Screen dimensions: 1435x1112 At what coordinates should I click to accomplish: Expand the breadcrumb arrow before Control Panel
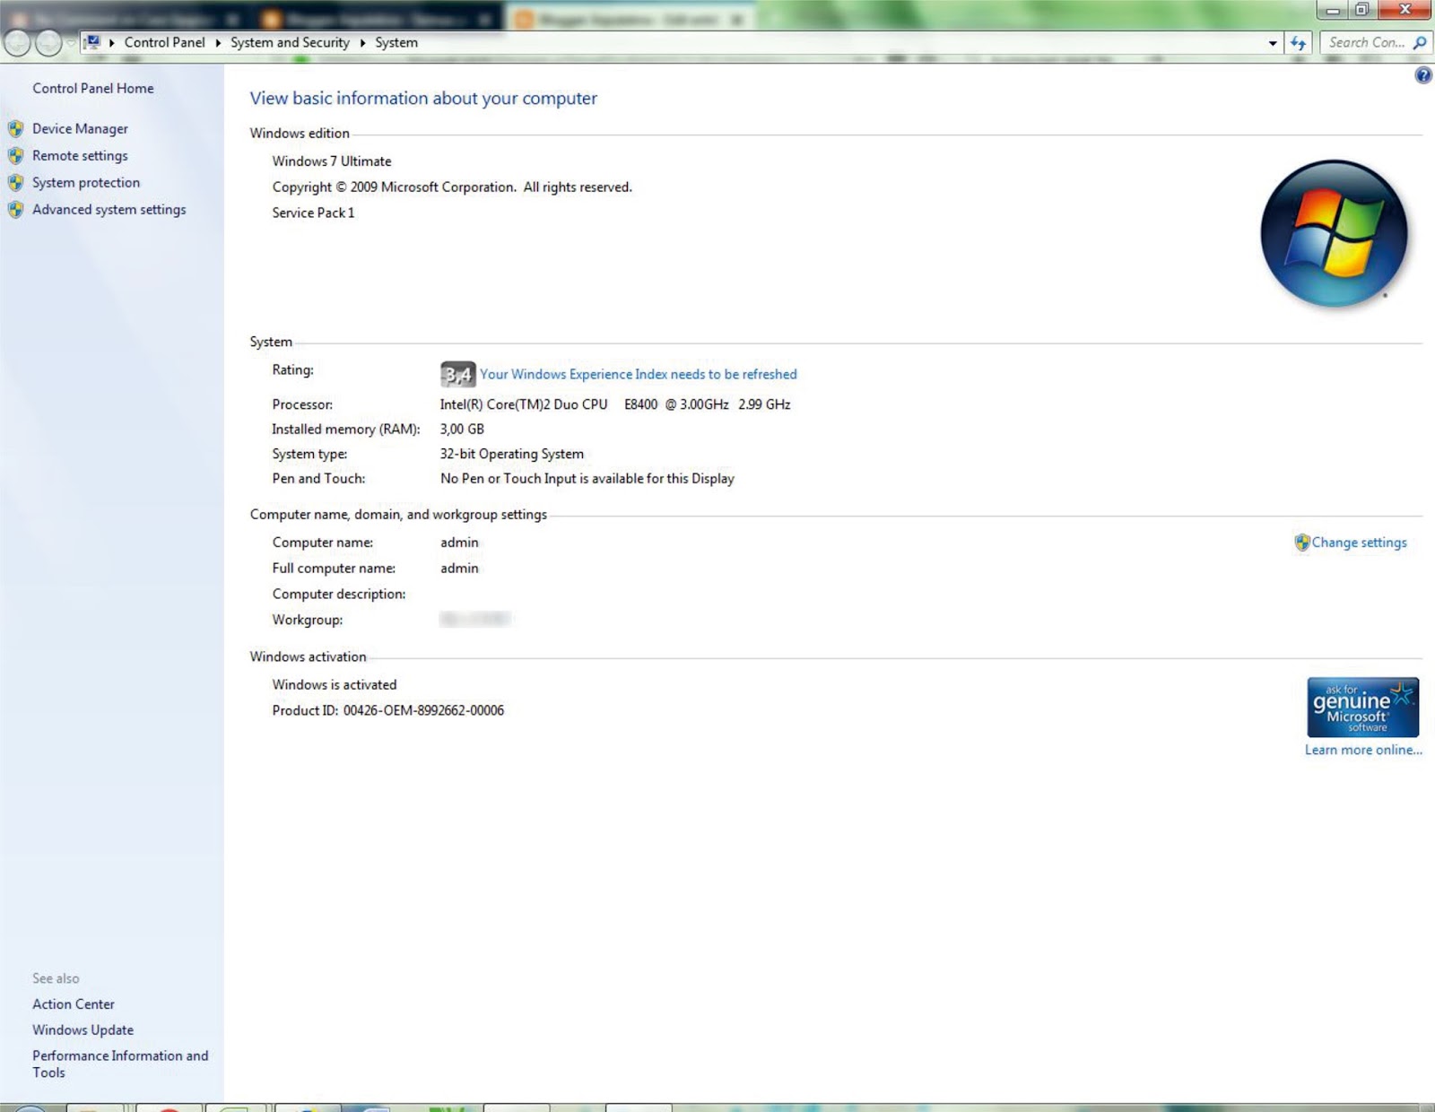[x=112, y=42]
